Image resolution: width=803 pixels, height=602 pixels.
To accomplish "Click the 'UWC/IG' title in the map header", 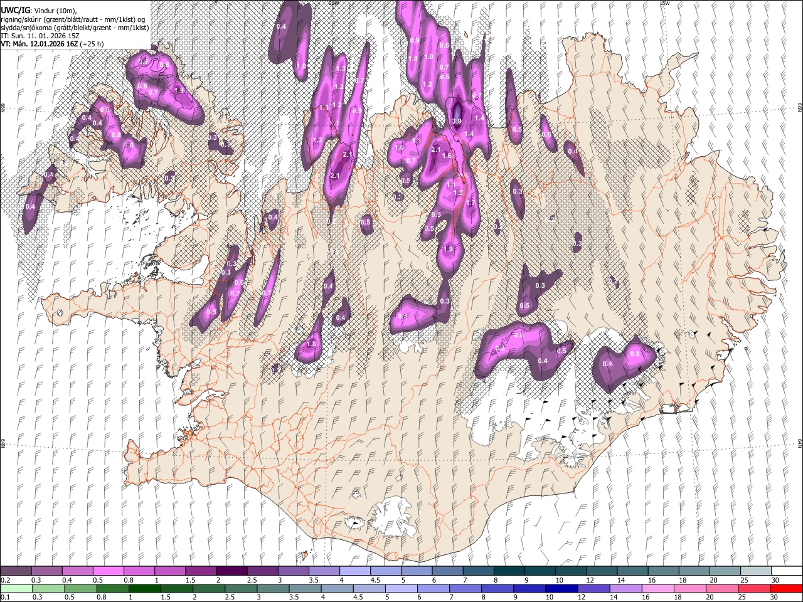I will click(x=15, y=11).
